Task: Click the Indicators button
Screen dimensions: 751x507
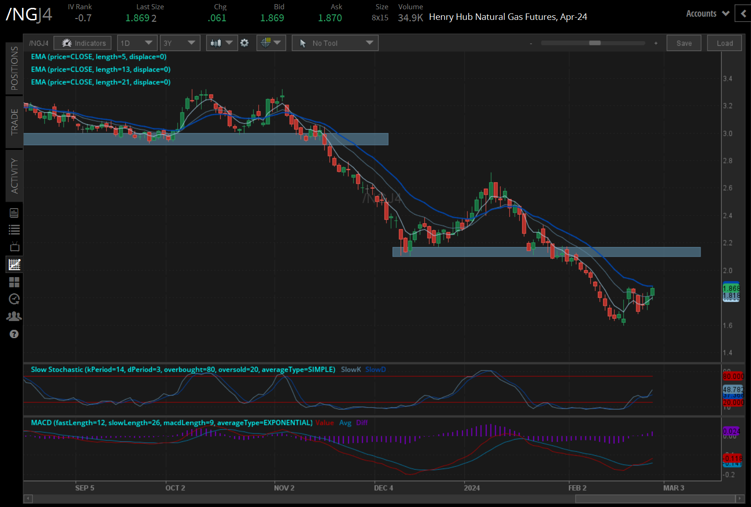Action: 82,43
